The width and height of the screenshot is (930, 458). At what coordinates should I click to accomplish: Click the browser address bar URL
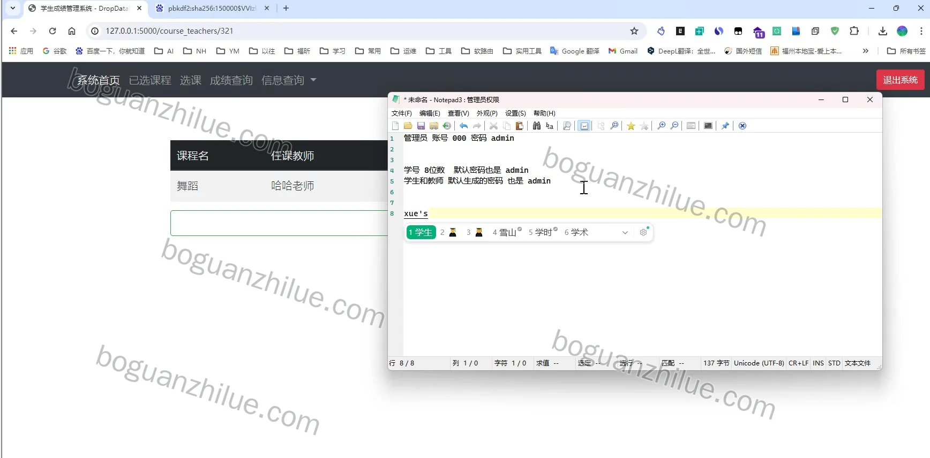pyautogui.click(x=169, y=31)
